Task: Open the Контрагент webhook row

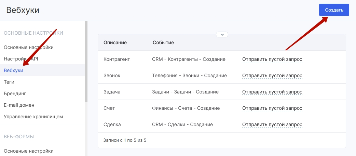Action: click(222, 59)
